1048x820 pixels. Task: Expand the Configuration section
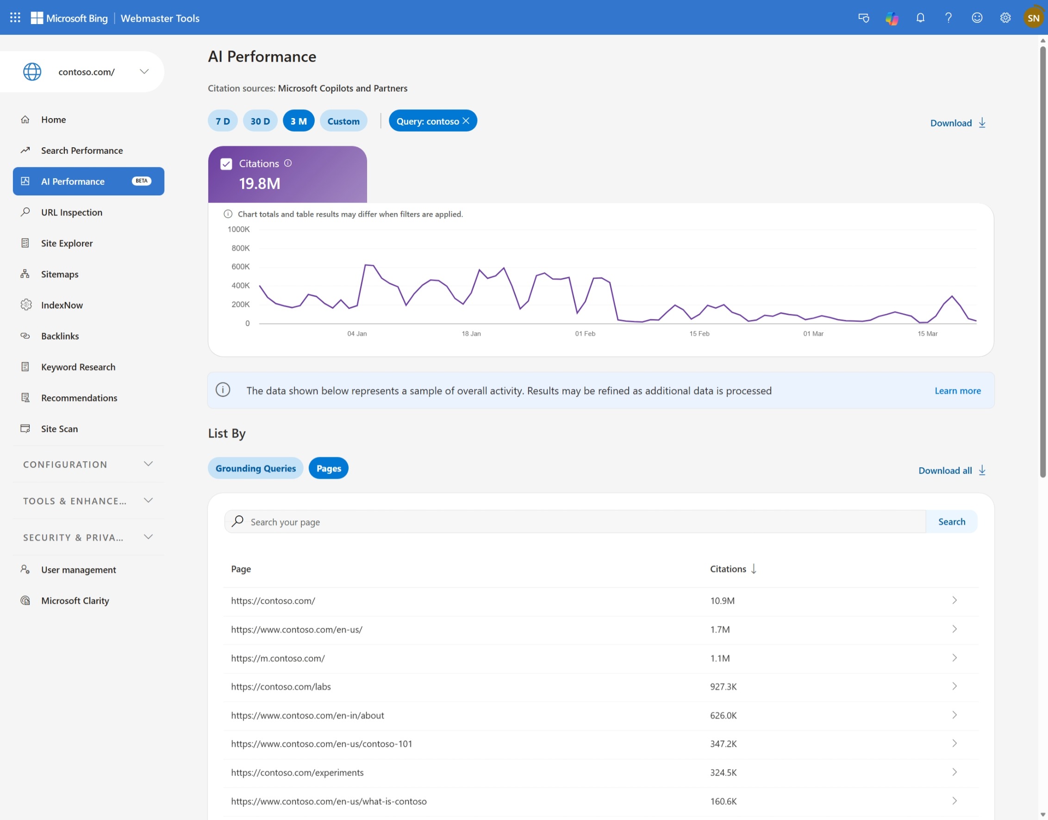pyautogui.click(x=148, y=464)
